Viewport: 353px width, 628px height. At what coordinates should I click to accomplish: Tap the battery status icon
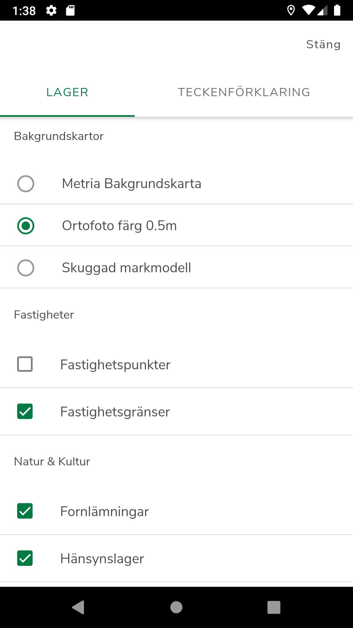337,10
